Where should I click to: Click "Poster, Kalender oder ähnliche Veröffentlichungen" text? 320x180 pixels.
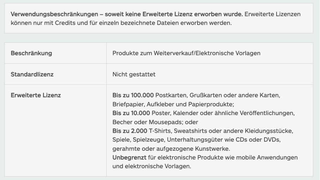223,113
